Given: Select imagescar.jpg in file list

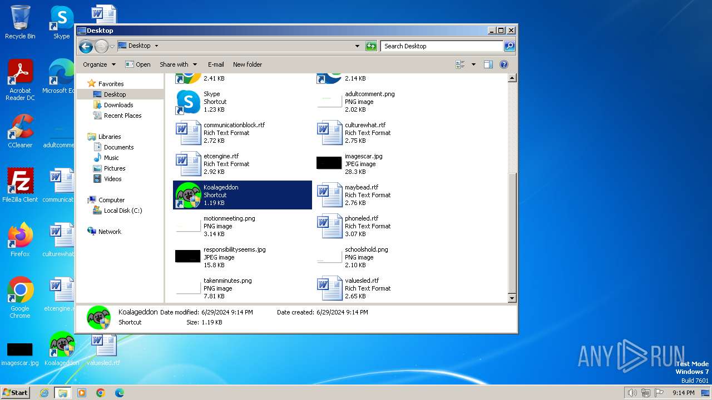Looking at the screenshot, I should [384, 164].
